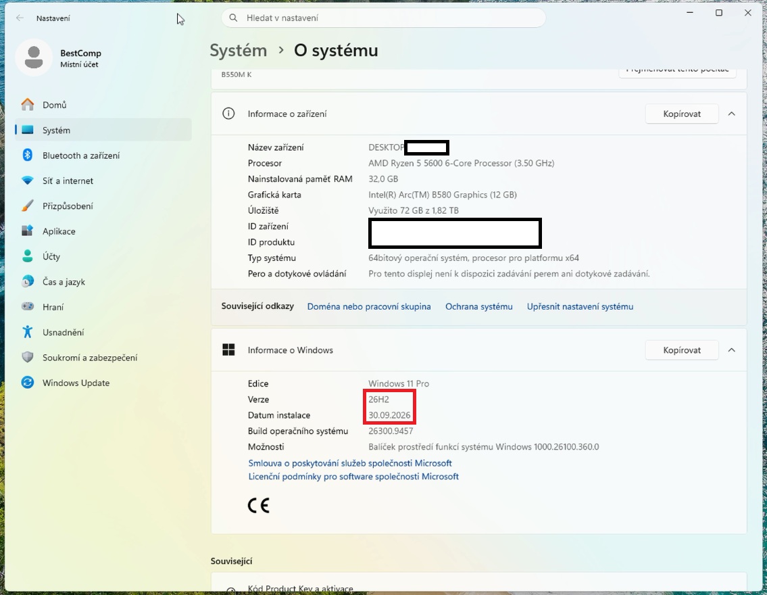Viewport: 767px width, 595px height.
Task: Open Smlouva o poskytování služeb společnosti Microsoft
Action: [350, 463]
